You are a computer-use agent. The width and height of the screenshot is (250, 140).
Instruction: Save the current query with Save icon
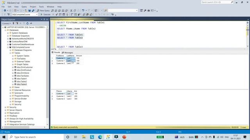point(30,10)
